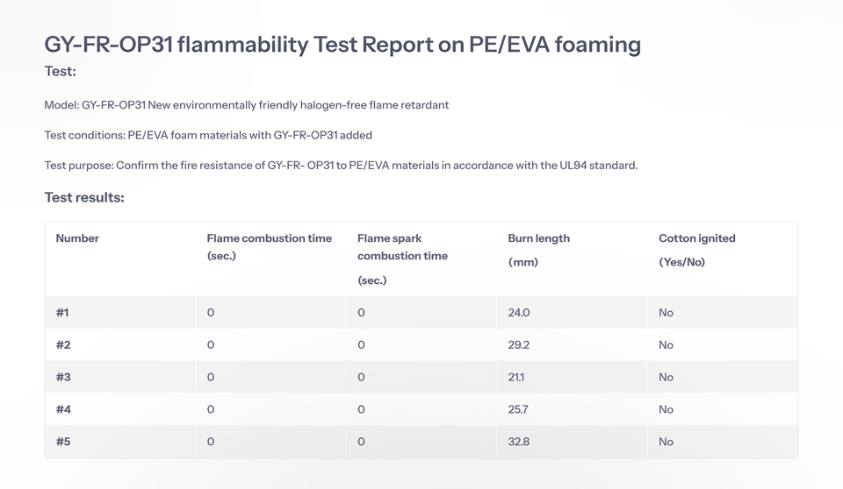Click the report title heading

tap(342, 44)
